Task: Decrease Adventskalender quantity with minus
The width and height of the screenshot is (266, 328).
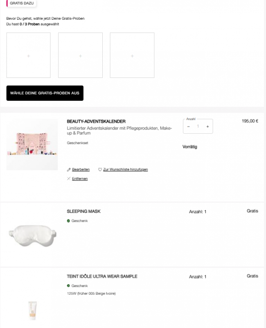Action: [x=189, y=126]
